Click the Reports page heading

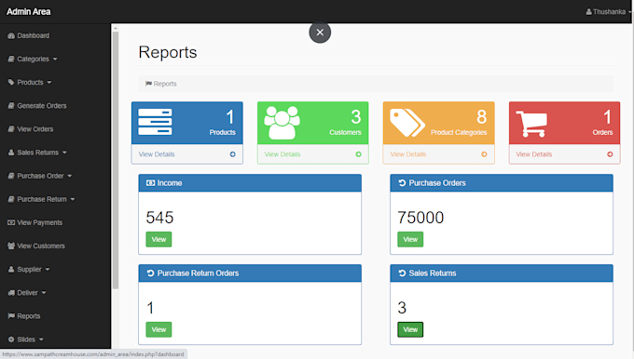tap(168, 52)
